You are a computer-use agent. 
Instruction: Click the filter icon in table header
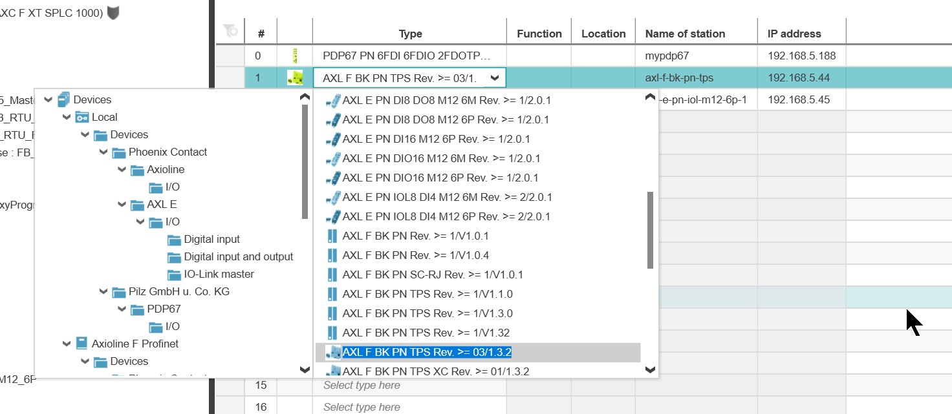[x=230, y=30]
